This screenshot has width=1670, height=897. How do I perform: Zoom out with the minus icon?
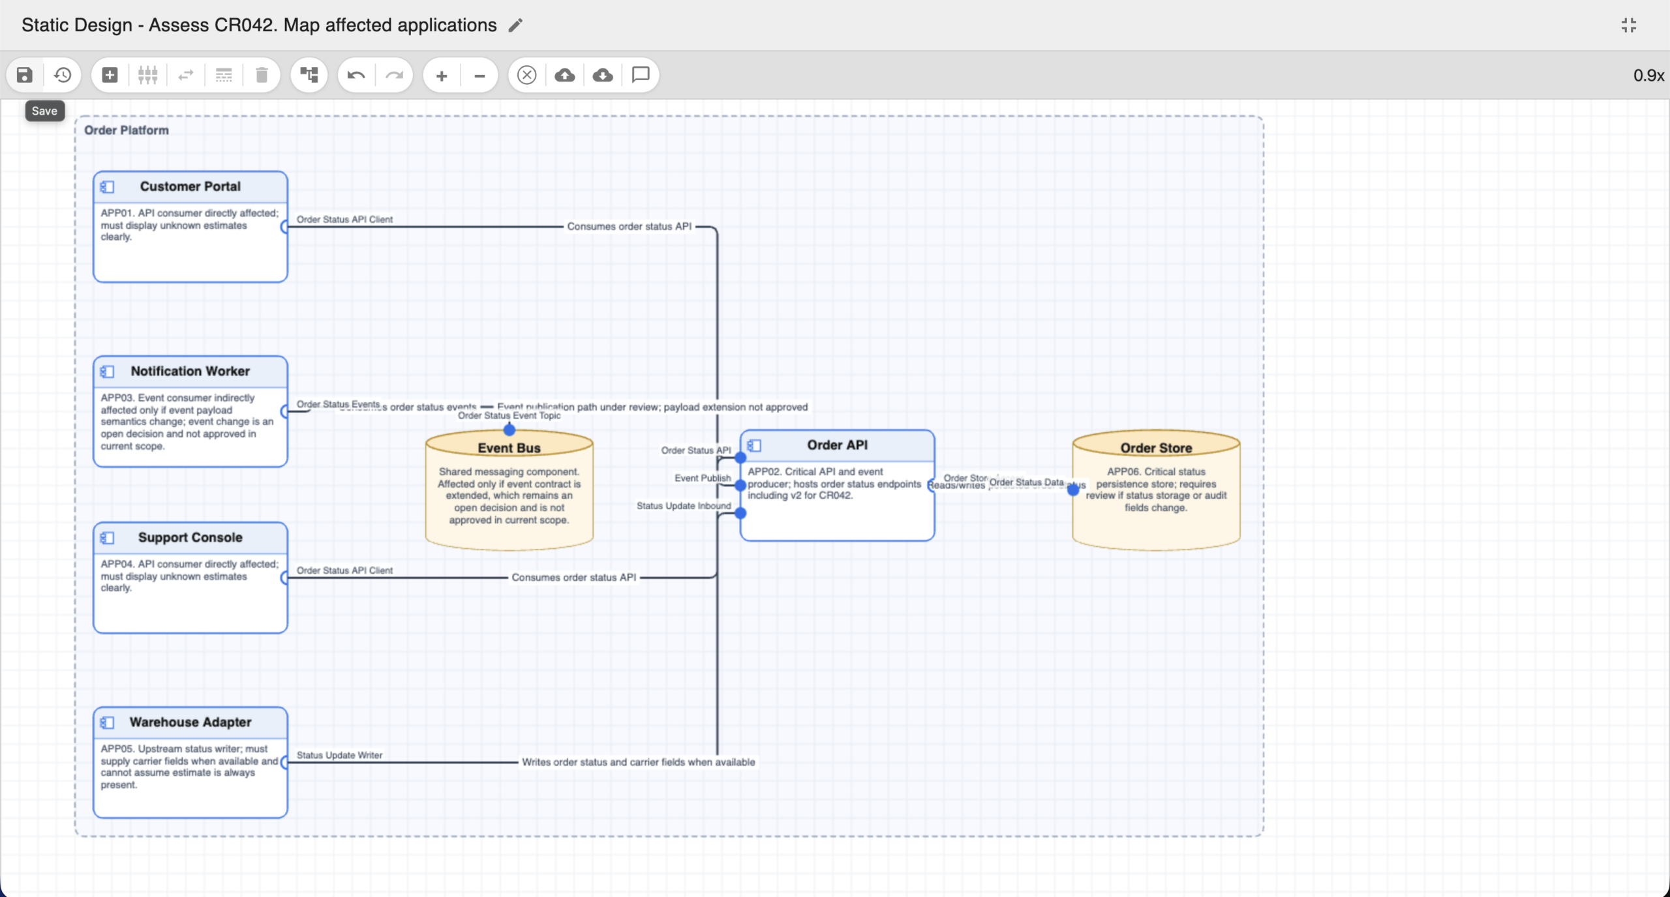click(x=479, y=76)
